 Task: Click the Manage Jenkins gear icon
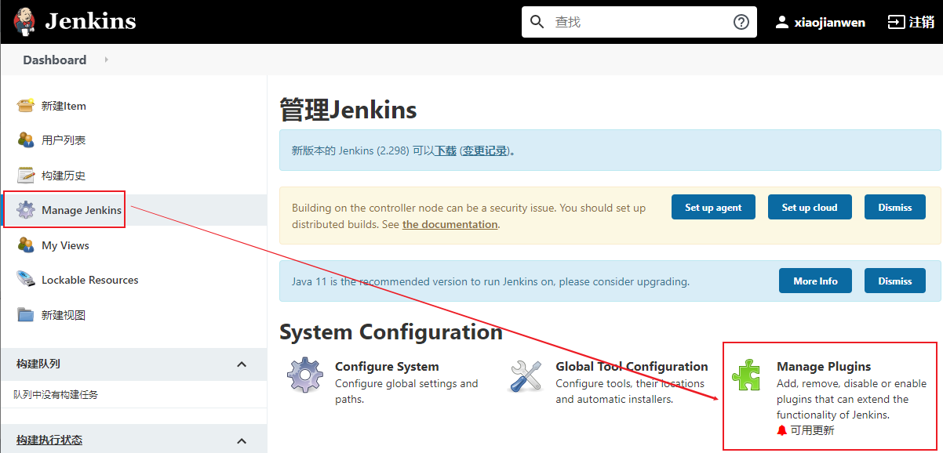point(26,210)
